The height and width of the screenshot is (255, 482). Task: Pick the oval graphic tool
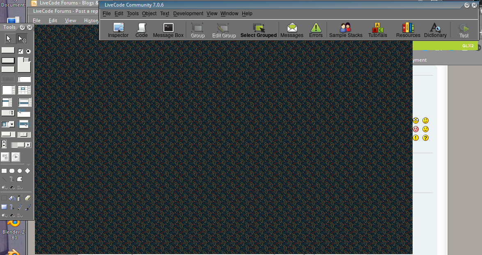pyautogui.click(x=20, y=171)
